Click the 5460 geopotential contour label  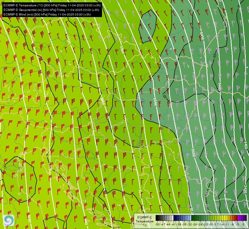click(x=202, y=36)
